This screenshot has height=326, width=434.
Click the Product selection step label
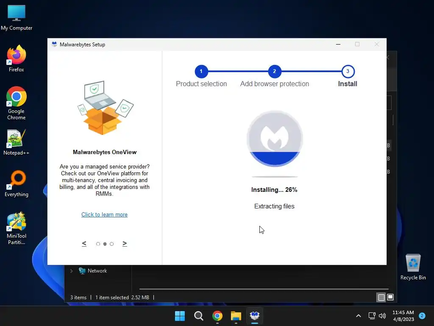point(201,84)
